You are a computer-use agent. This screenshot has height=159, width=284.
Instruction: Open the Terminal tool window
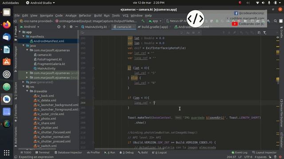(43, 152)
